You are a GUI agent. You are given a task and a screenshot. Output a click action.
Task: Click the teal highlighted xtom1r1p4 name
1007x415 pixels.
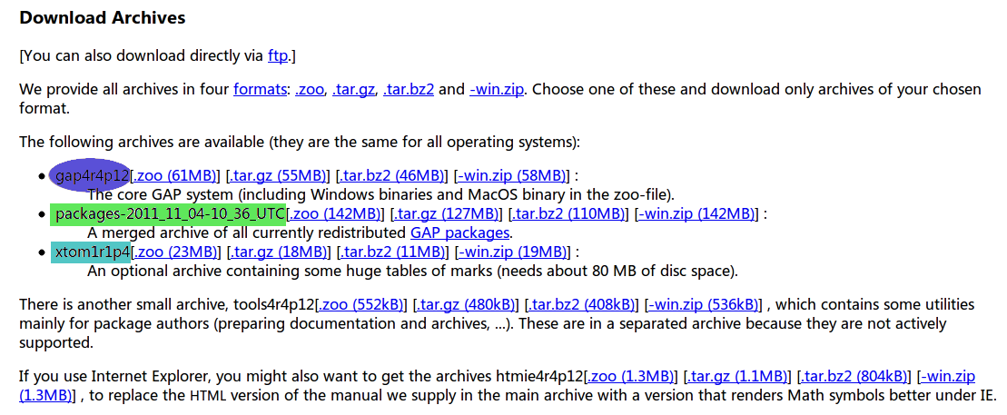point(91,252)
